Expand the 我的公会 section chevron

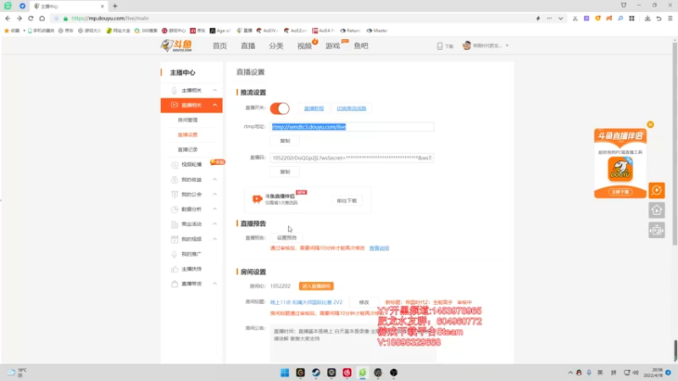click(x=215, y=195)
